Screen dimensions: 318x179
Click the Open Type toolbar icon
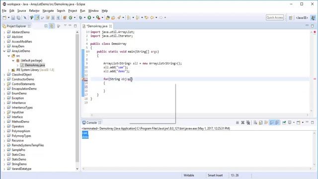coord(108,18)
